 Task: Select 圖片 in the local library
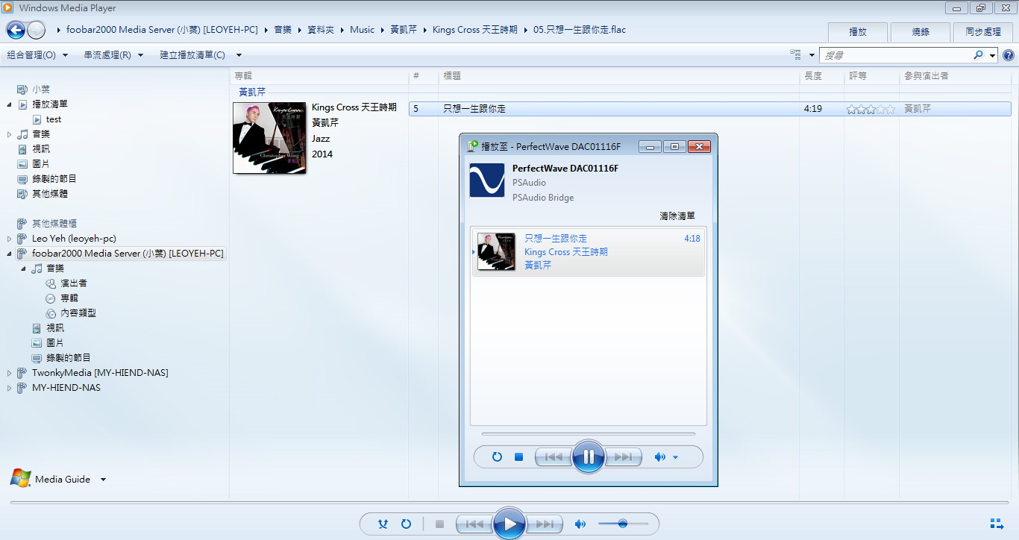pyautogui.click(x=40, y=164)
